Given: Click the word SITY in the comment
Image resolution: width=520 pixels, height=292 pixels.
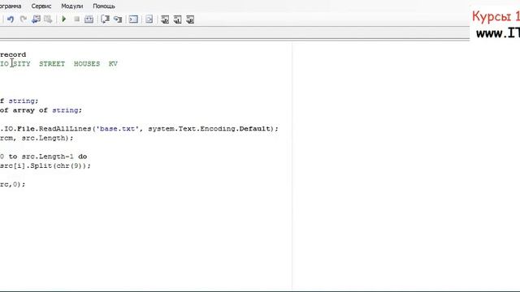Looking at the screenshot, I should pos(22,63).
